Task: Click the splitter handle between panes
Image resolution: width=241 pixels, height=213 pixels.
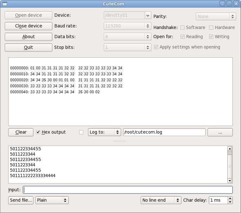Action: click(x=120, y=141)
